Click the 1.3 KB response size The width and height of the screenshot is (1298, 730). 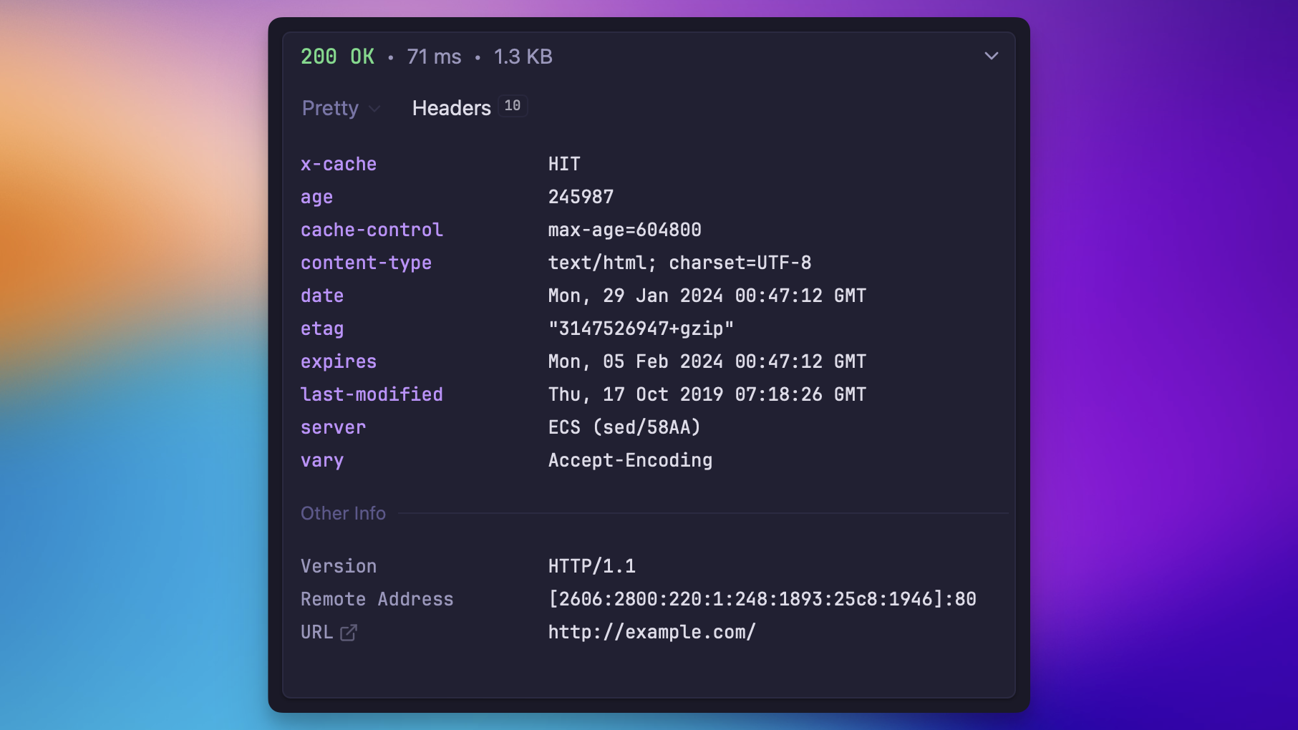(523, 57)
